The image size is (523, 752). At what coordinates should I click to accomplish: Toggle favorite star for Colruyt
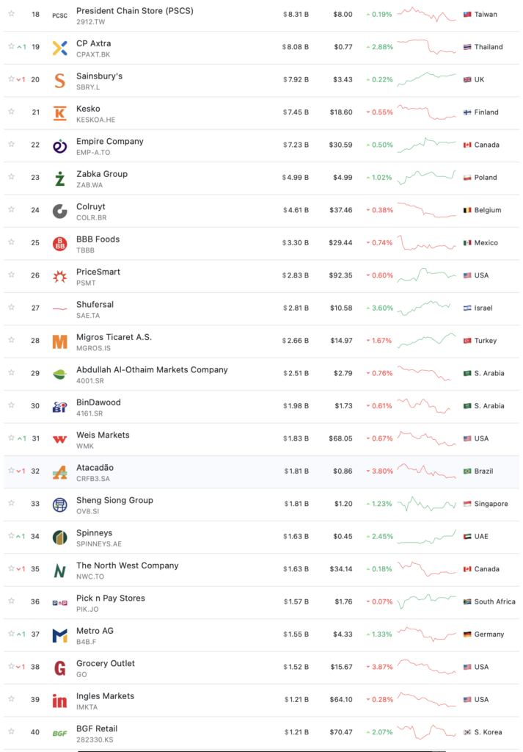[11, 210]
